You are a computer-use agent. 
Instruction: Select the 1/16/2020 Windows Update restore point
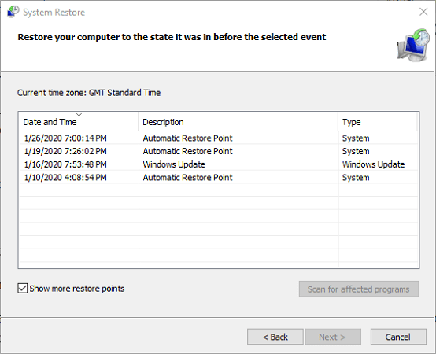[219, 164]
